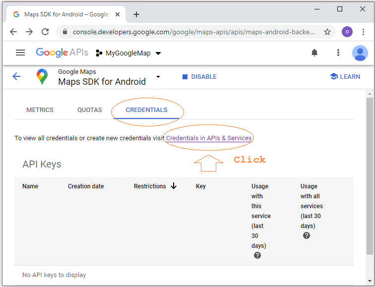Close the Maps SDK for Android tab
Viewport: 375px width, 287px height.
[x=118, y=14]
